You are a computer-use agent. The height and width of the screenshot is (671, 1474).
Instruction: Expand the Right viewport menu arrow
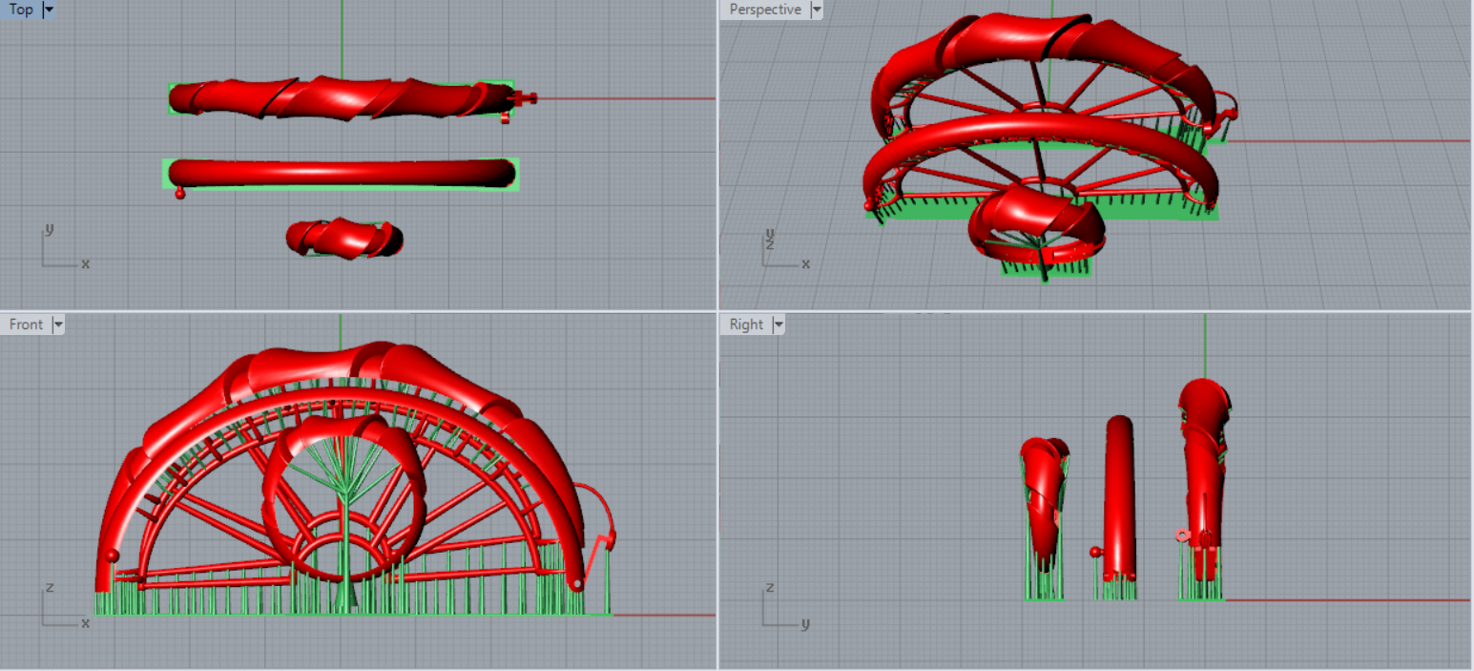(779, 325)
